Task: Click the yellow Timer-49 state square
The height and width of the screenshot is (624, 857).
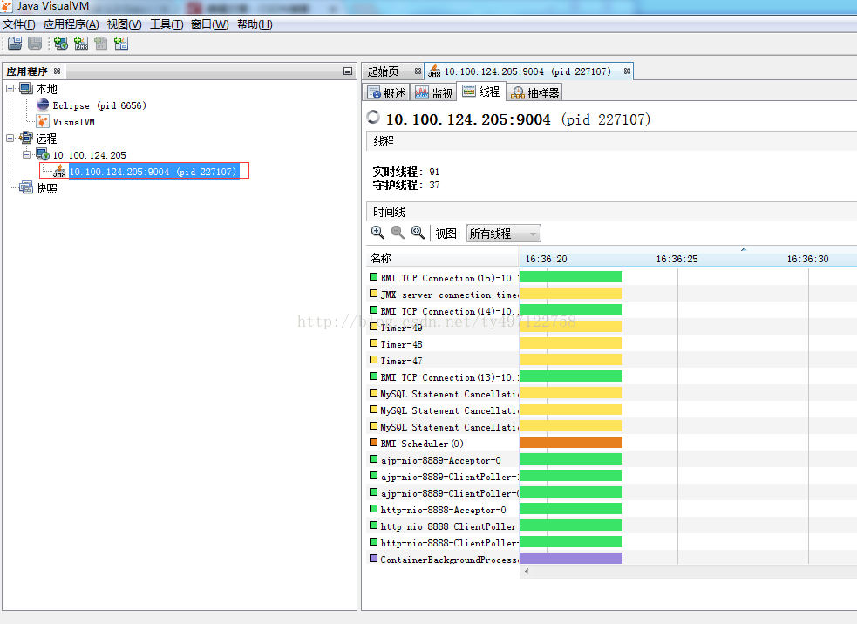Action: (374, 326)
